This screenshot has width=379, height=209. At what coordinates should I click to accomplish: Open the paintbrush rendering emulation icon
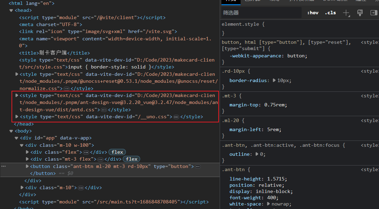coord(360,13)
